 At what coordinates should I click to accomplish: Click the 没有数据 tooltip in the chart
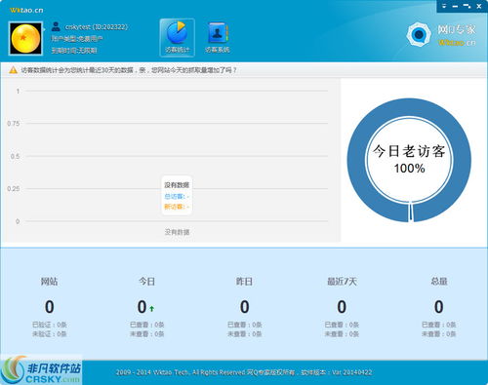point(177,196)
